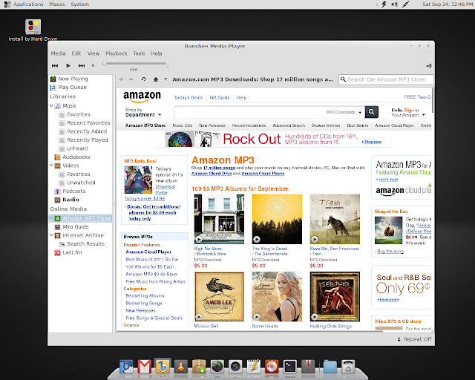
Task: Click the Amazon logo
Action: pos(142,97)
